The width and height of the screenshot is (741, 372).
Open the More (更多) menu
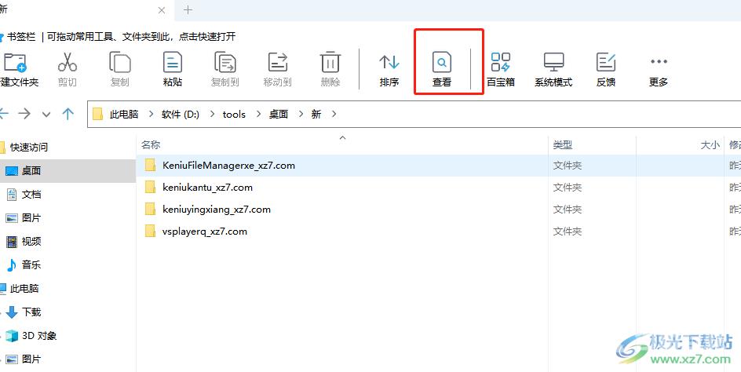[659, 69]
